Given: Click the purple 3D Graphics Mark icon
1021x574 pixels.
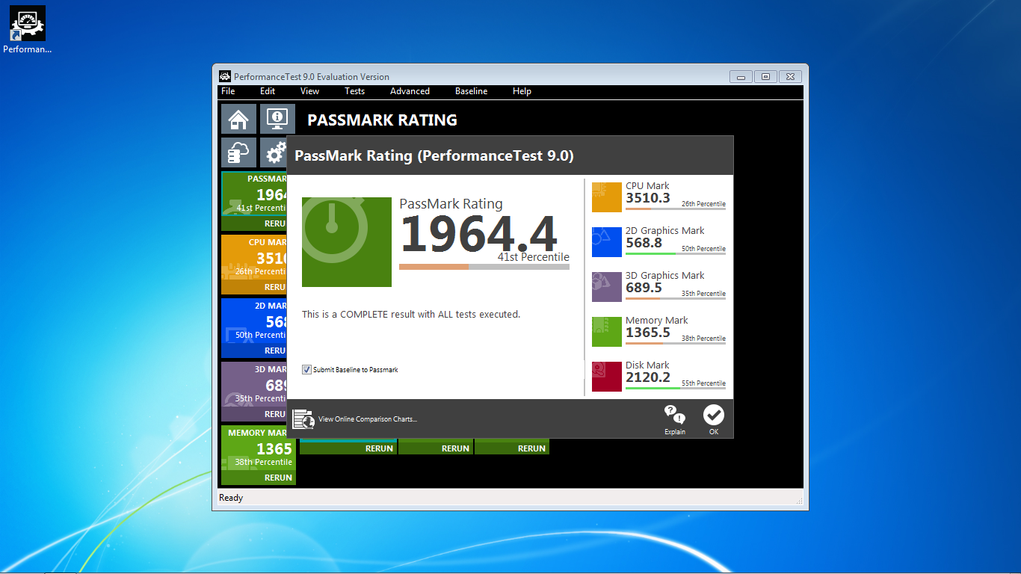Looking at the screenshot, I should (x=607, y=287).
